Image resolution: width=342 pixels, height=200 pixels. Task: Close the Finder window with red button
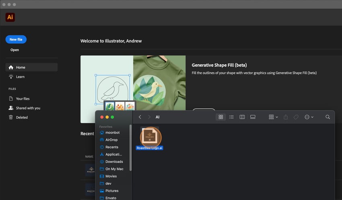coord(102,117)
